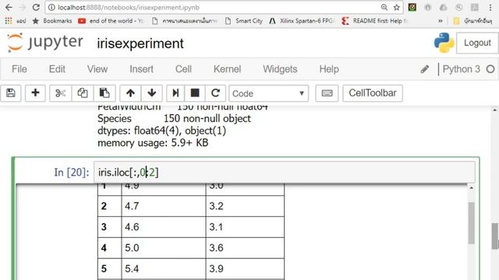
Task: Click table cell value 5.0
Action: (132, 248)
